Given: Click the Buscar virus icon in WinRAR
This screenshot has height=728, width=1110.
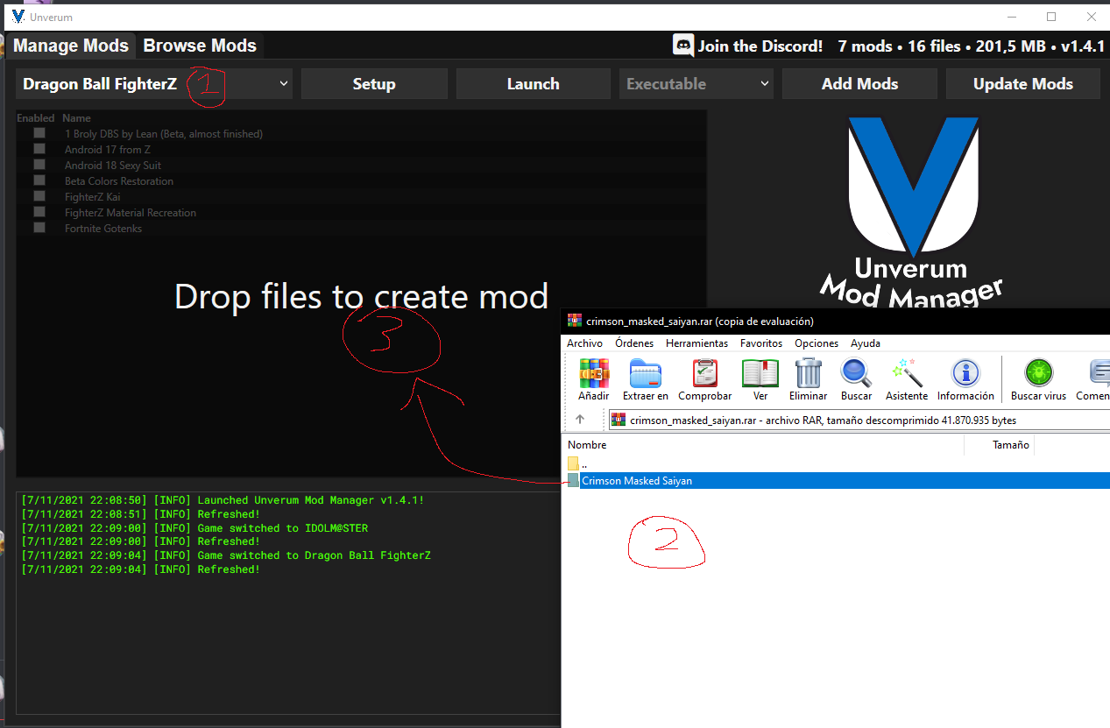Looking at the screenshot, I should pos(1038,373).
